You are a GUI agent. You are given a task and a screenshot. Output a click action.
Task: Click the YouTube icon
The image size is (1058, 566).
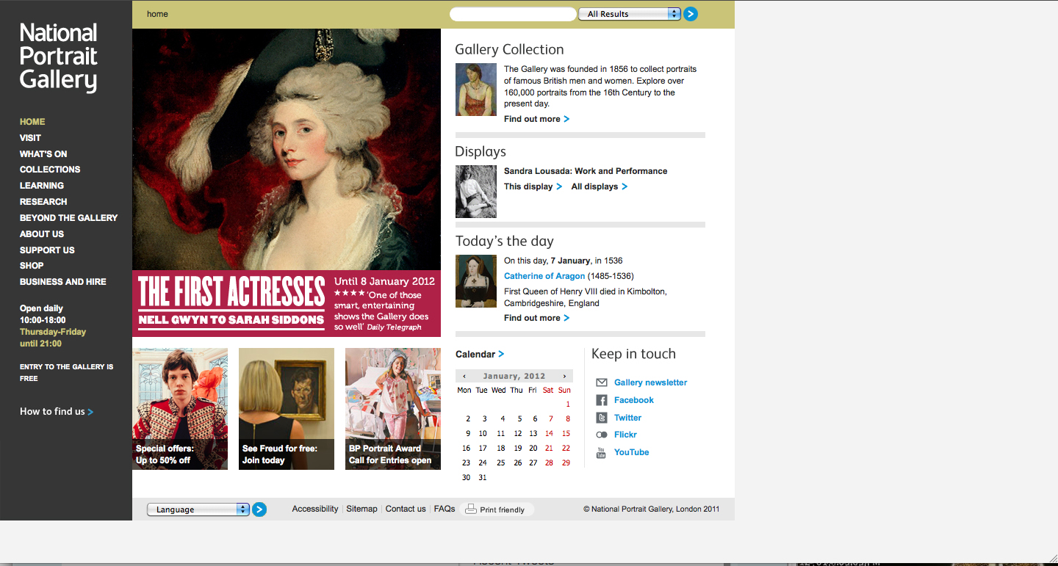coord(601,452)
